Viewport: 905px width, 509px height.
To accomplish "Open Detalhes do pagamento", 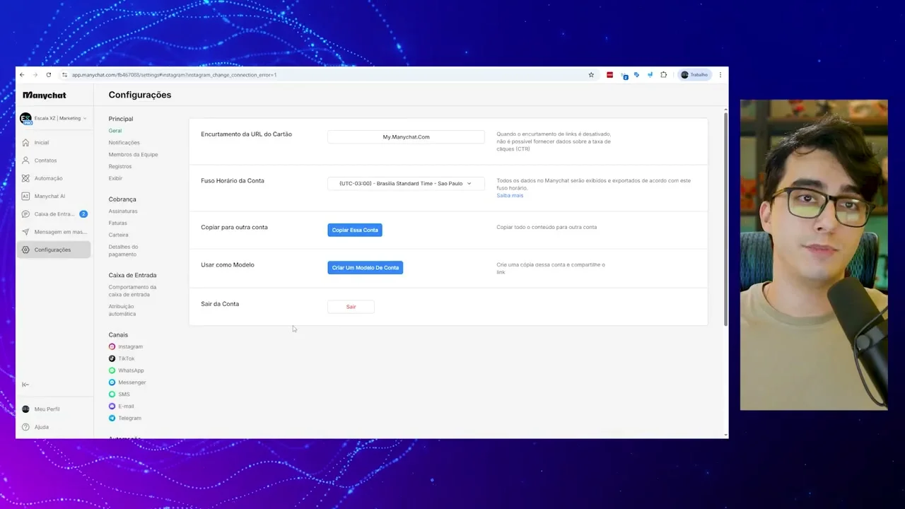I will (123, 250).
